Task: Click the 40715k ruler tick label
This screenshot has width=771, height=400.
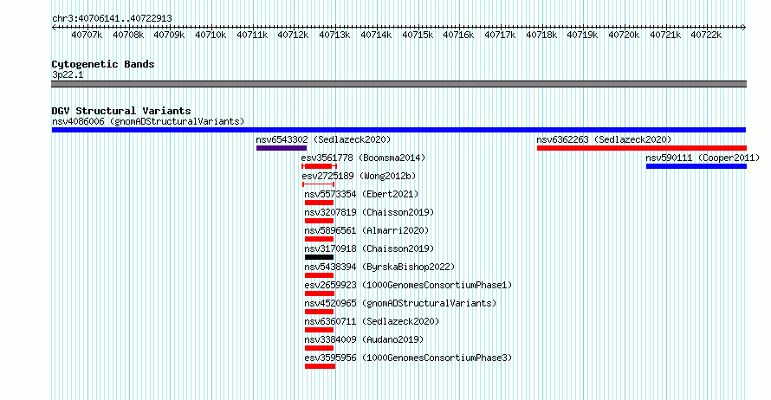Action: (418, 35)
